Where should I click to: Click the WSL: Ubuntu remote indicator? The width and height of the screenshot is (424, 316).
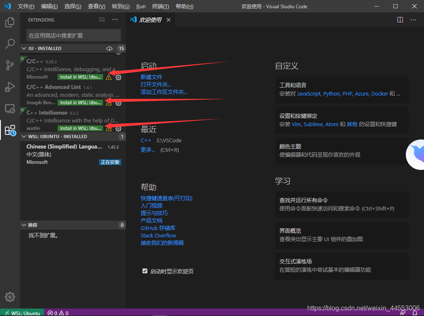click(22, 313)
